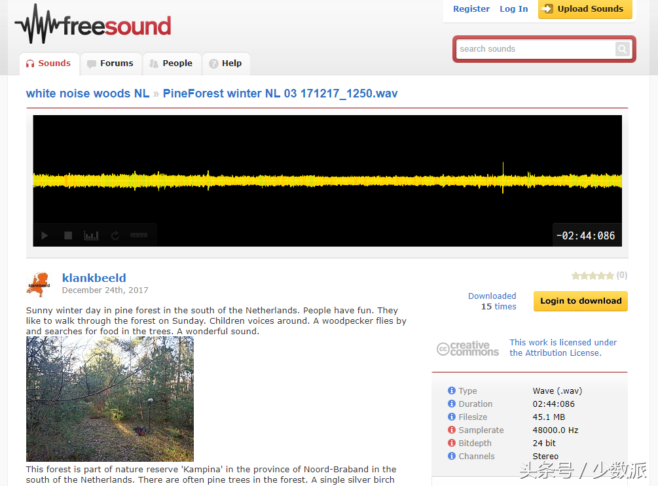This screenshot has height=486, width=658.
Task: Open the Creative Commons logo
Action: 467,348
